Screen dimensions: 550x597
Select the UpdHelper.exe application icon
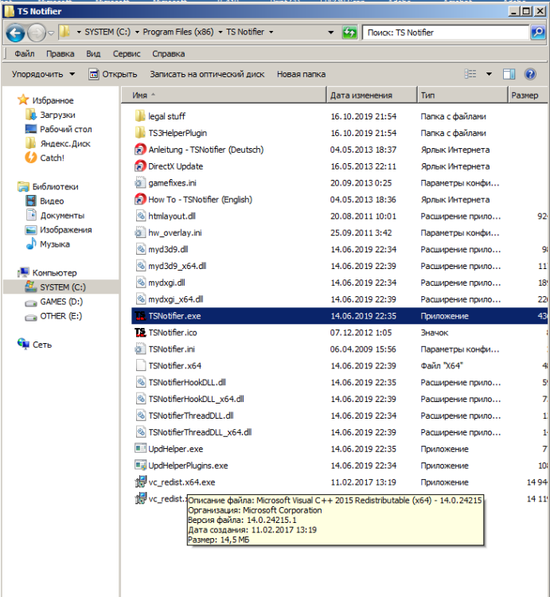point(140,448)
